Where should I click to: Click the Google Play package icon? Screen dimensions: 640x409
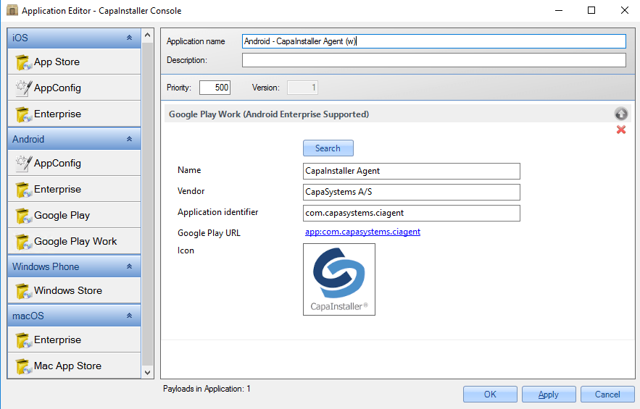[x=24, y=216]
